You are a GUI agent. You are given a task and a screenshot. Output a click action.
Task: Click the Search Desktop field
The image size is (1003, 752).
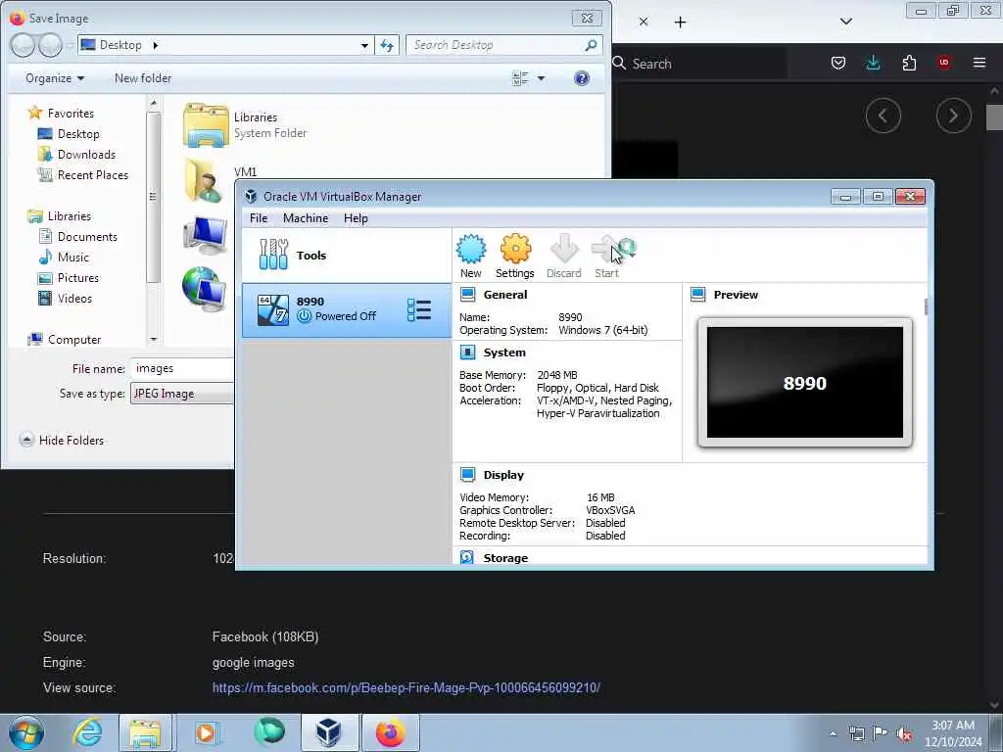[503, 45]
